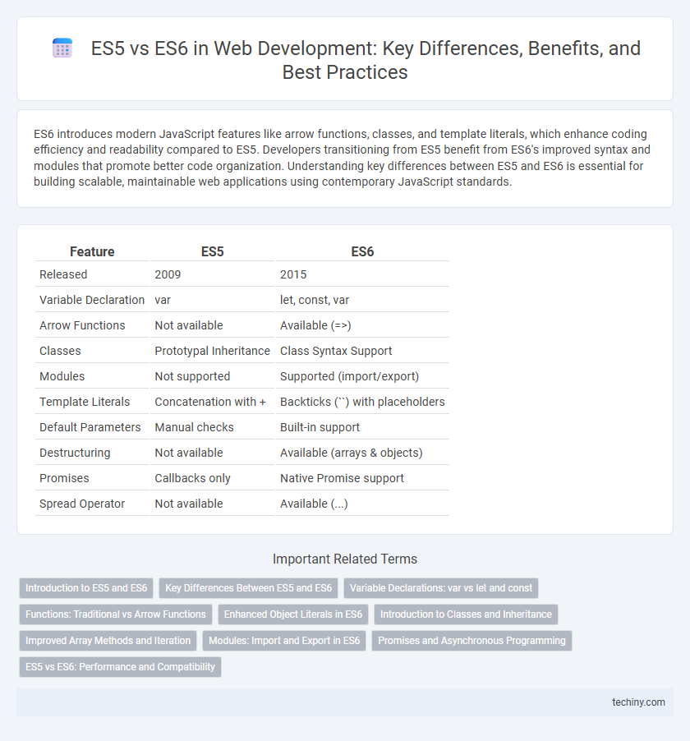Click the techiny.com footer text

[x=638, y=702]
